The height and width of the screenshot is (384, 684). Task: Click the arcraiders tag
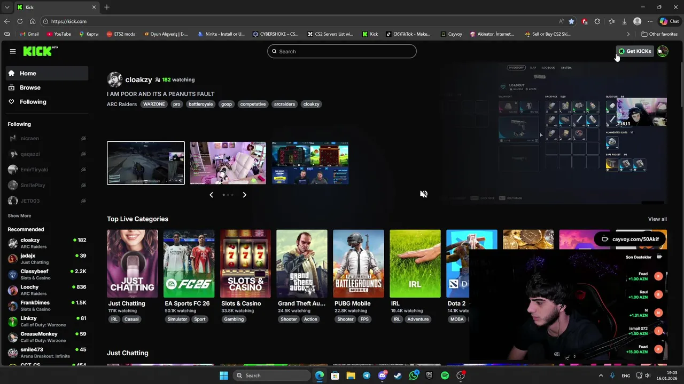[x=284, y=104]
